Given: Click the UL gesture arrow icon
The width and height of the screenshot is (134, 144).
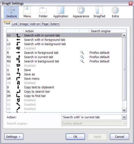Looking at the screenshot, I should [x=18, y=74].
